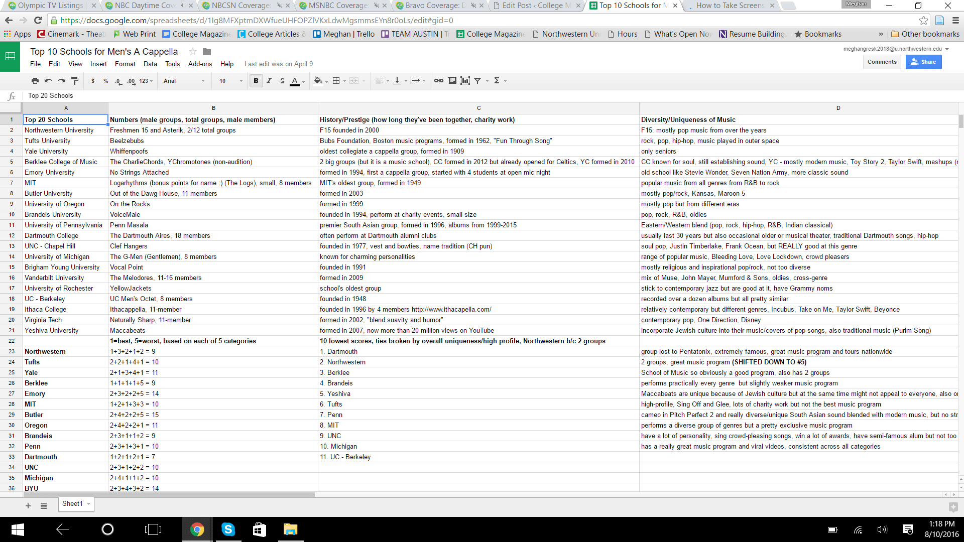Insert a chart from the toolbar

(465, 81)
